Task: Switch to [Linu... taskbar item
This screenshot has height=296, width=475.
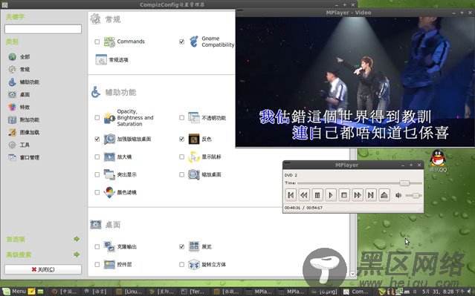Action: 129,292
